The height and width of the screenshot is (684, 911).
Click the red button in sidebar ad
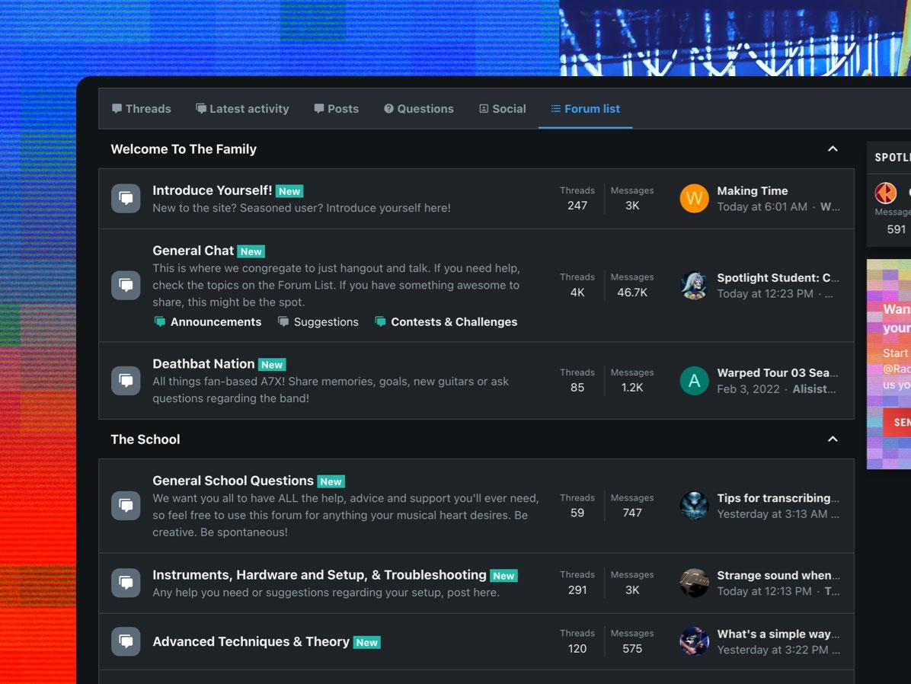899,422
